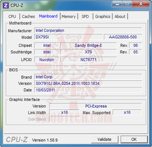Click the BIOS date 10/03/2011
The height and width of the screenshot is (147, 152).
click(x=88, y=90)
